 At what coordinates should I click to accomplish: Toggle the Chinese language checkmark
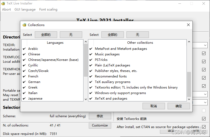[24, 54]
